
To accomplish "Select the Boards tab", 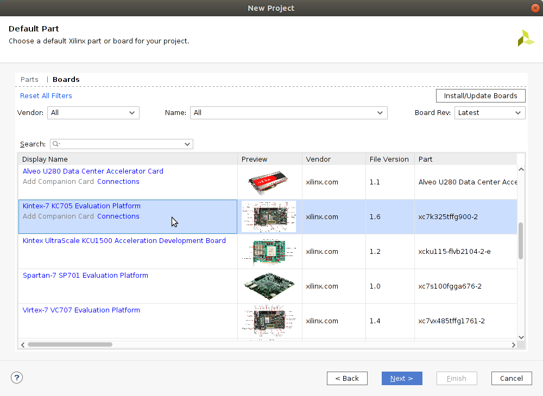I will pos(66,80).
